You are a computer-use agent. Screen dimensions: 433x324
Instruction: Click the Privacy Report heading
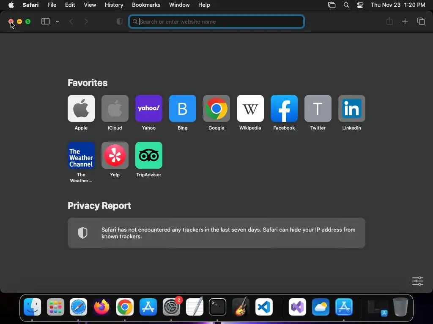click(99, 206)
